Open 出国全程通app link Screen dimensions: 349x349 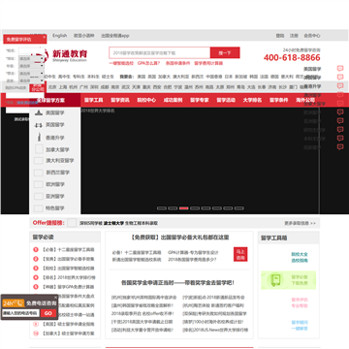click(x=115, y=36)
